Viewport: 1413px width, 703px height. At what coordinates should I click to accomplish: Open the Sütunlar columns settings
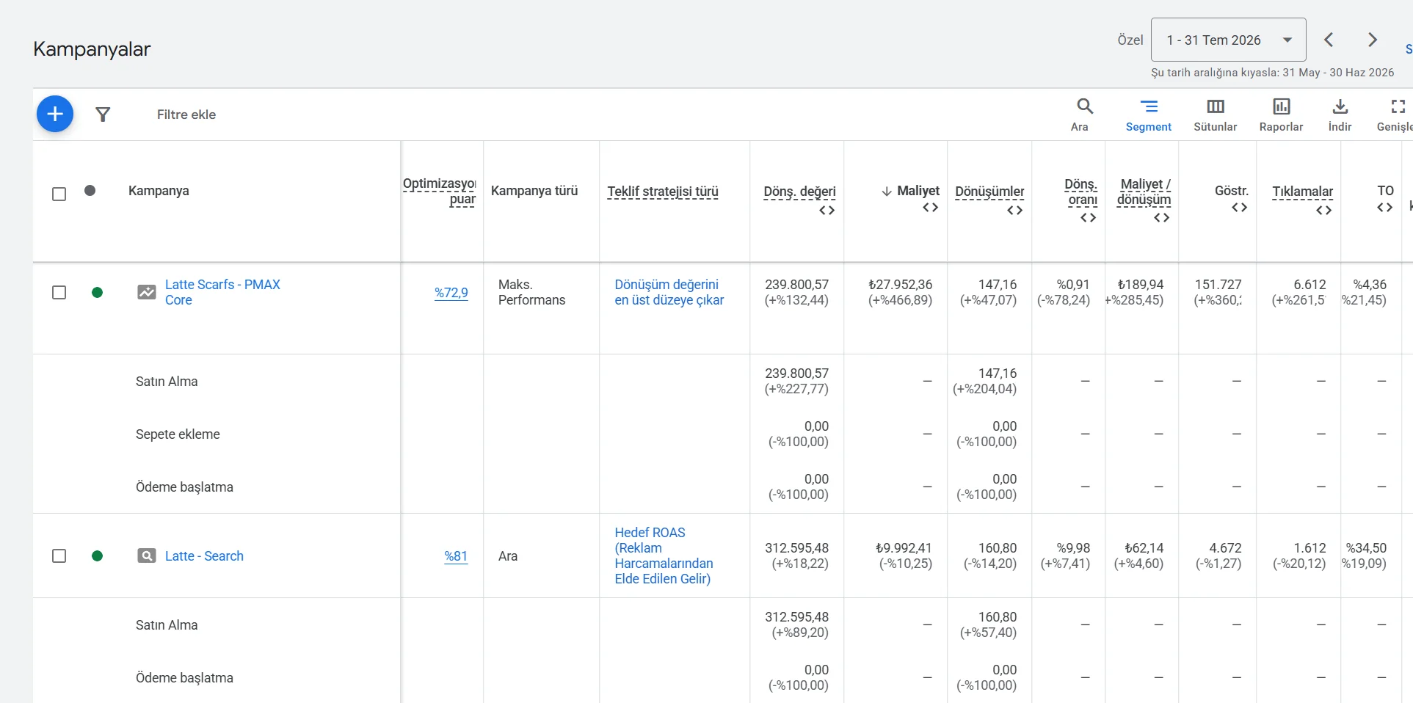pyautogui.click(x=1216, y=115)
